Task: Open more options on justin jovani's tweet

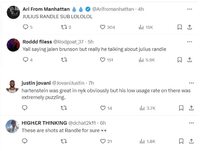Action: coord(191,83)
